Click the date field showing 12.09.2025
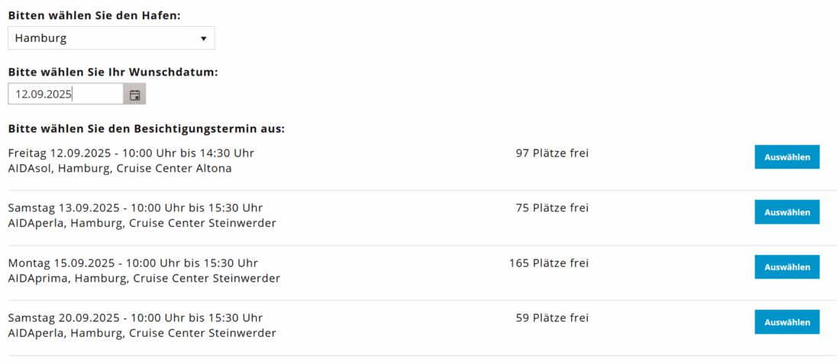840x364 pixels. pos(66,95)
